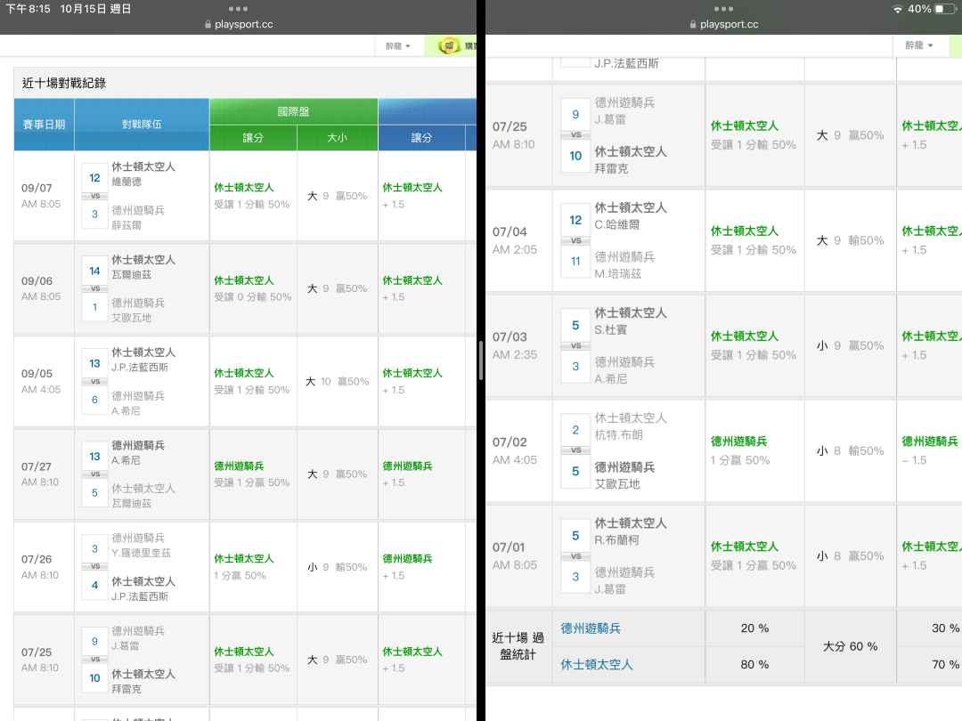
Task: Click 20 % stat for 德州遊騎兵
Action: 754,628
